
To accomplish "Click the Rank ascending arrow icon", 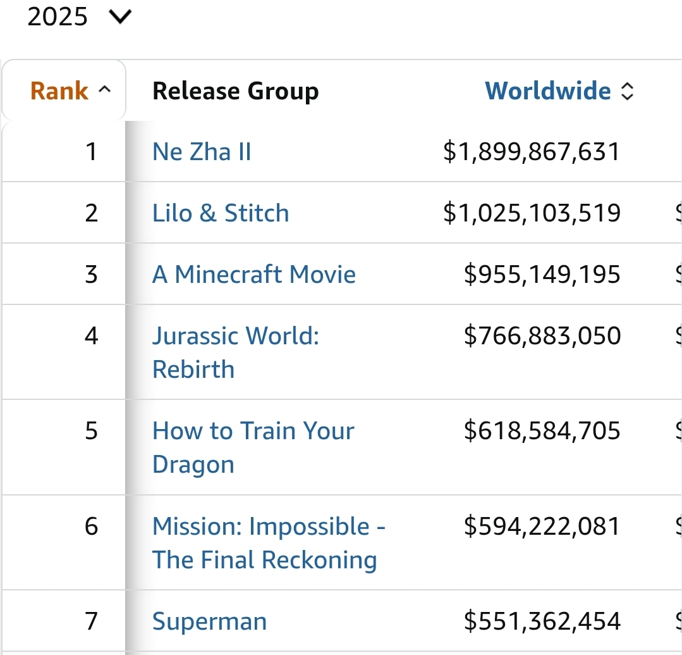I will click(104, 90).
